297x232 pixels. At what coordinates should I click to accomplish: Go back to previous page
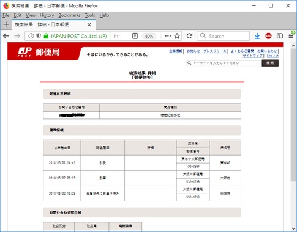click(x=6, y=36)
